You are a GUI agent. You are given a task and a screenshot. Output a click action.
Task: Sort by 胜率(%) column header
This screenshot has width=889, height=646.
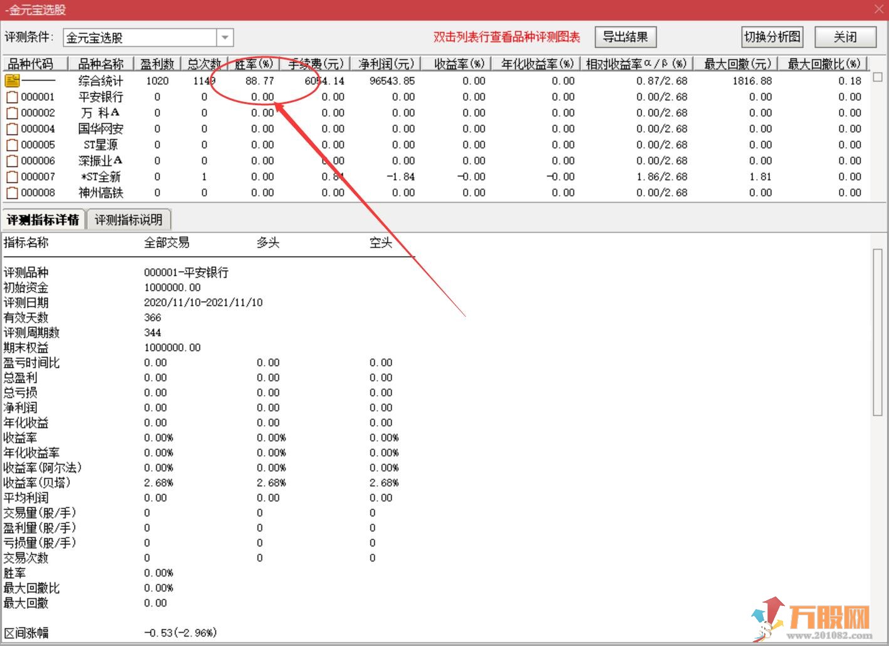[254, 64]
